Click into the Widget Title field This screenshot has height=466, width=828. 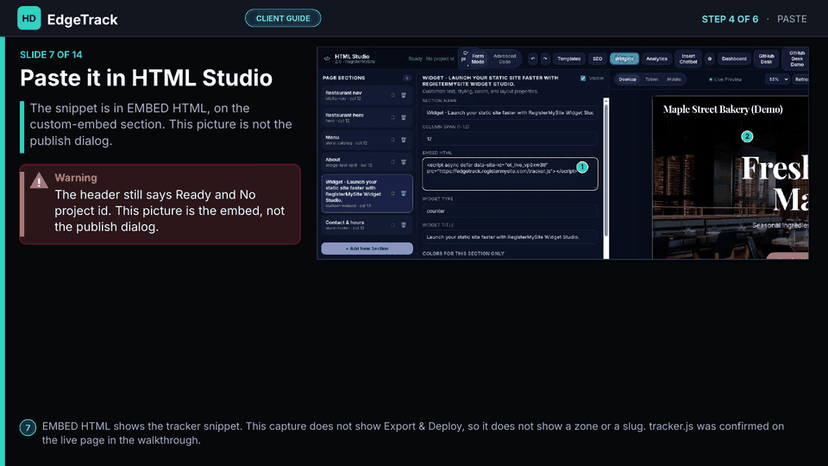pyautogui.click(x=510, y=237)
